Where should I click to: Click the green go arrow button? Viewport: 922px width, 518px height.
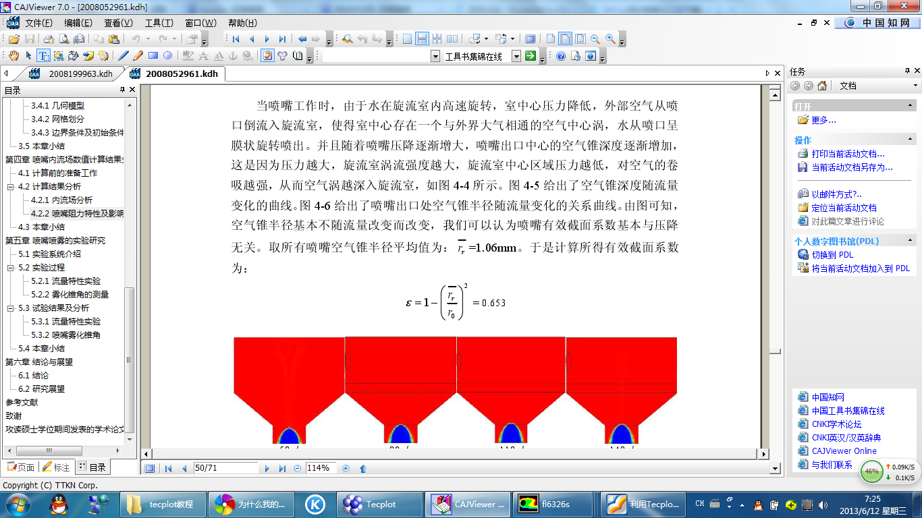pyautogui.click(x=531, y=56)
